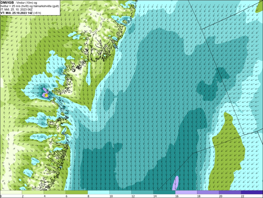Click the scale label '14'

pos(155,196)
